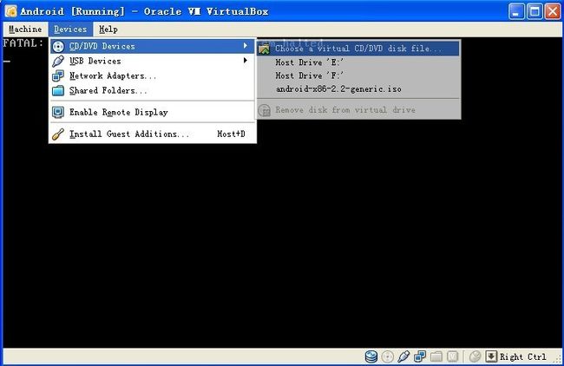Click optical disc status bar icon

pyautogui.click(x=387, y=356)
